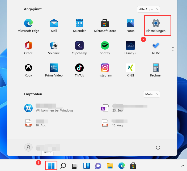Open File Explorer from taskbar
This screenshot has height=171, width=187.
point(110,166)
